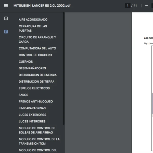Toggle the sidebar hamburger menu
Screen dimensions: 153x153
pos(6,6)
